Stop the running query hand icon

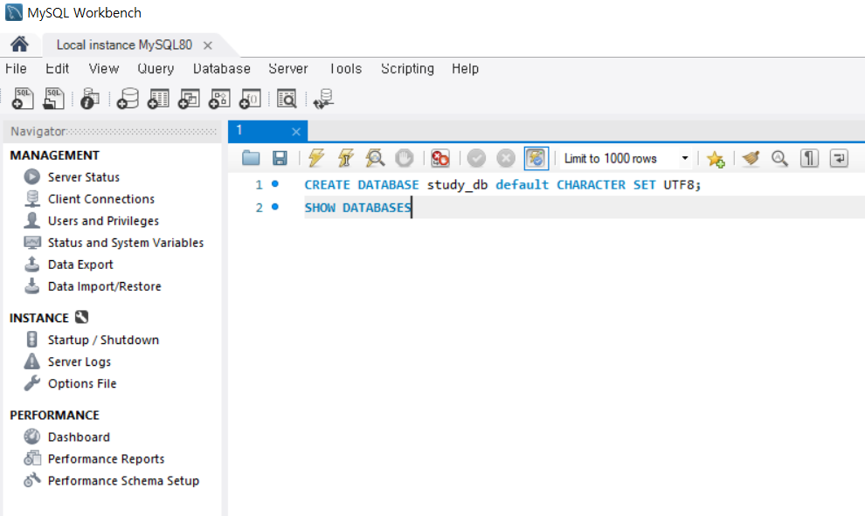point(405,158)
